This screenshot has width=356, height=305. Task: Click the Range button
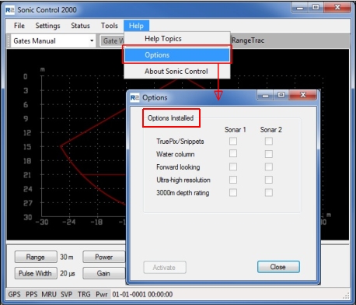pyautogui.click(x=36, y=257)
